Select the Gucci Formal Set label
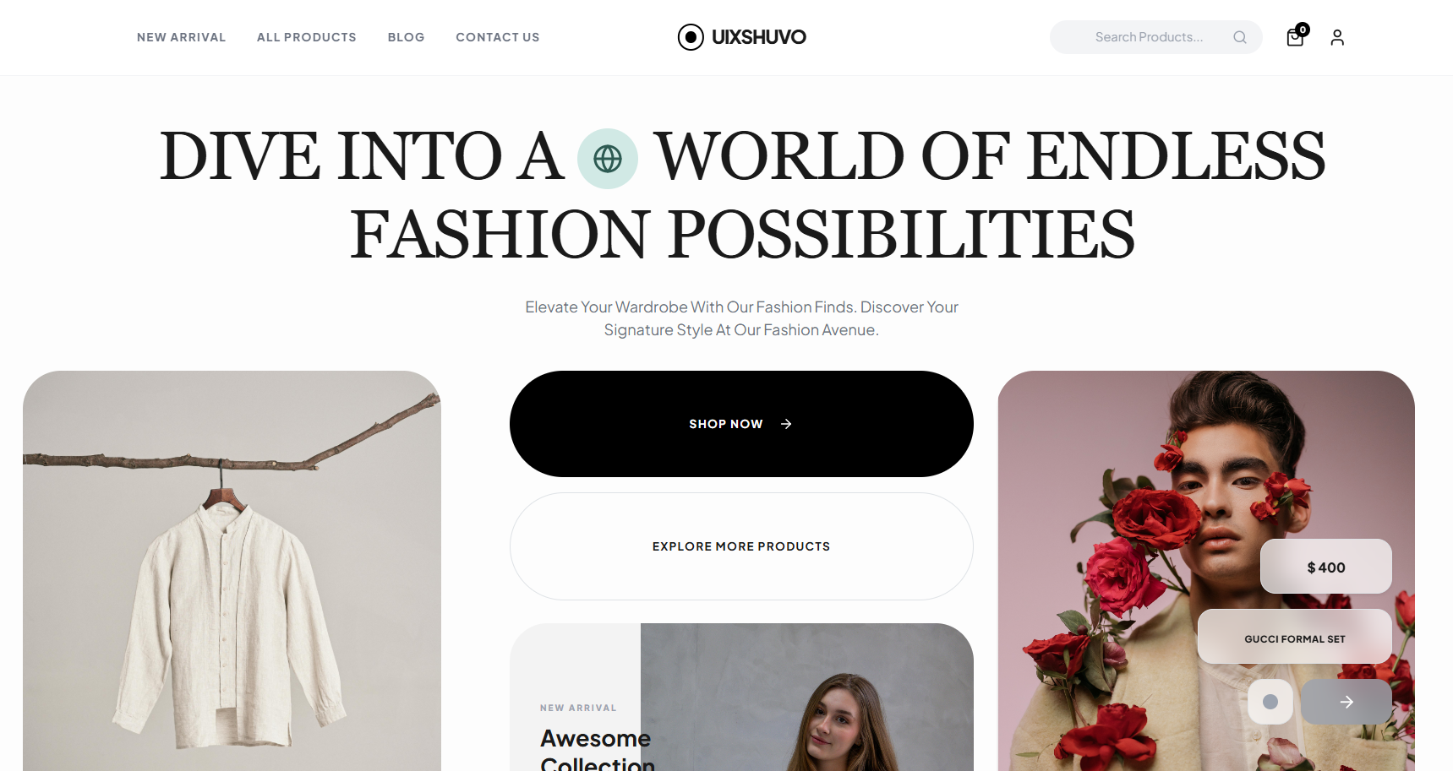The image size is (1453, 771). (x=1295, y=637)
